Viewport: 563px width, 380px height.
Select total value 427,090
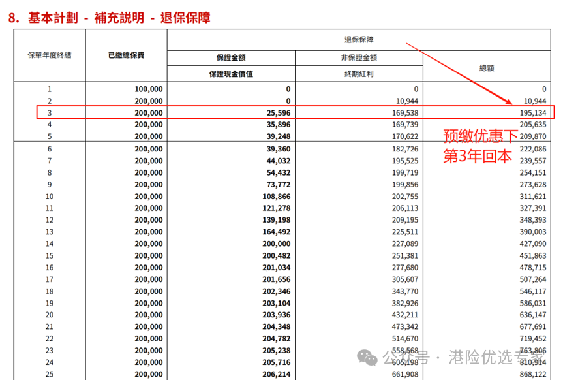(x=533, y=244)
